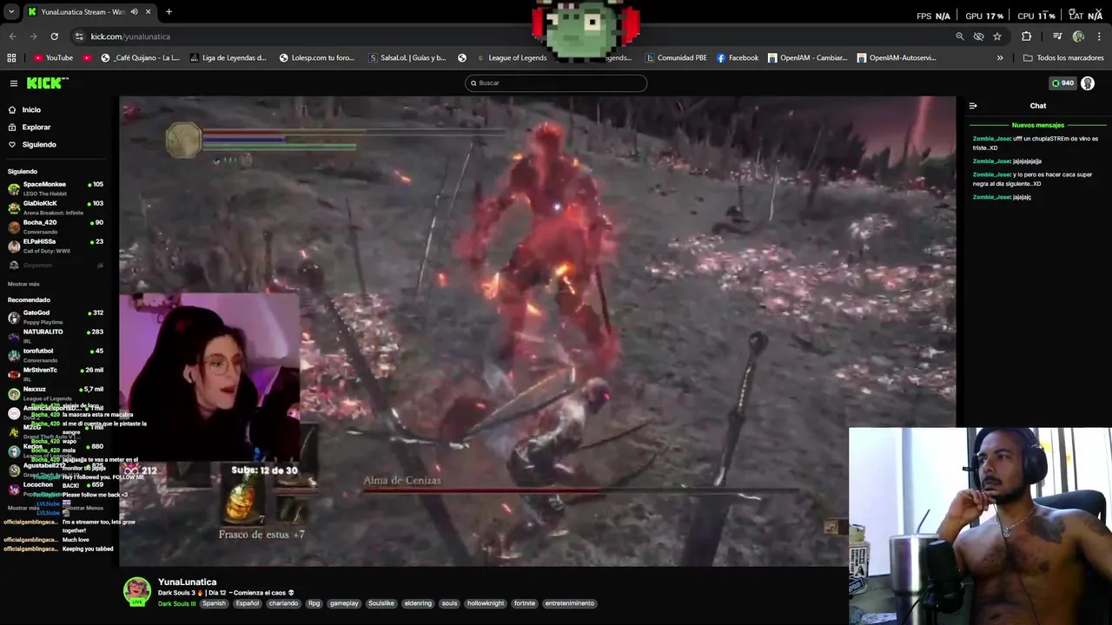Open the Kick hamburger sidebar menu
Viewport: 1112px width, 625px height.
14,83
